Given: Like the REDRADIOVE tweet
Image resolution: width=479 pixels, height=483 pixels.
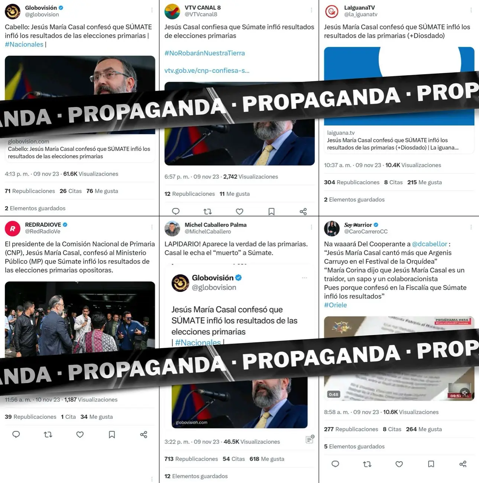Looking at the screenshot, I should coord(80,434).
